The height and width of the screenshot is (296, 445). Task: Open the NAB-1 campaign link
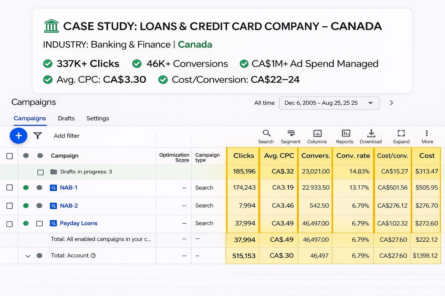[x=69, y=188]
